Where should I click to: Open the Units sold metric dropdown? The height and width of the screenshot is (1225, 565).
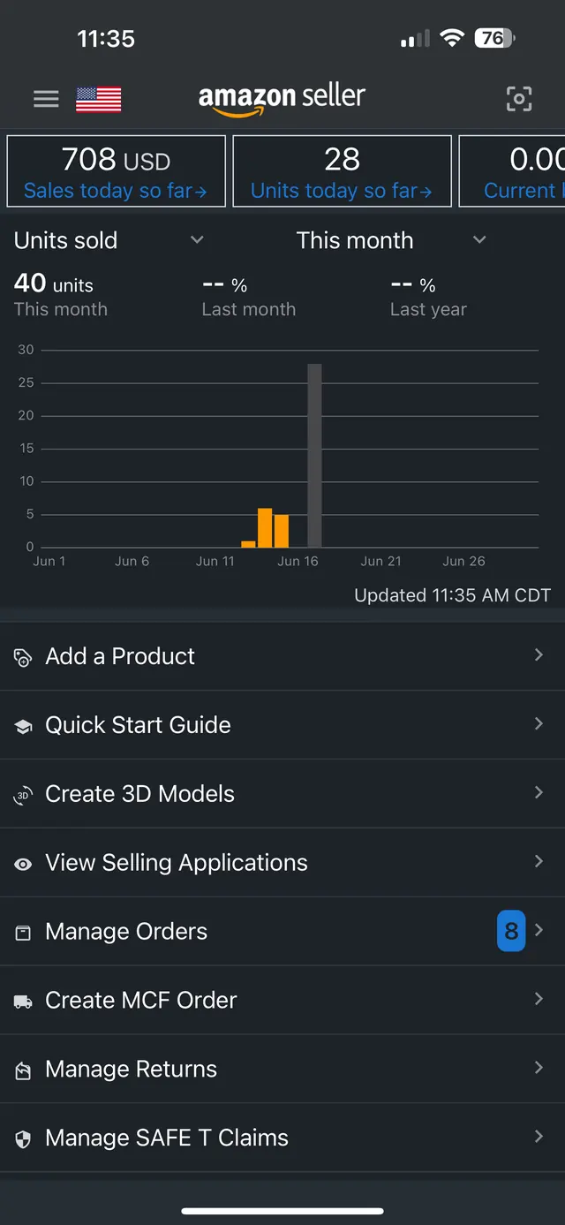click(109, 240)
